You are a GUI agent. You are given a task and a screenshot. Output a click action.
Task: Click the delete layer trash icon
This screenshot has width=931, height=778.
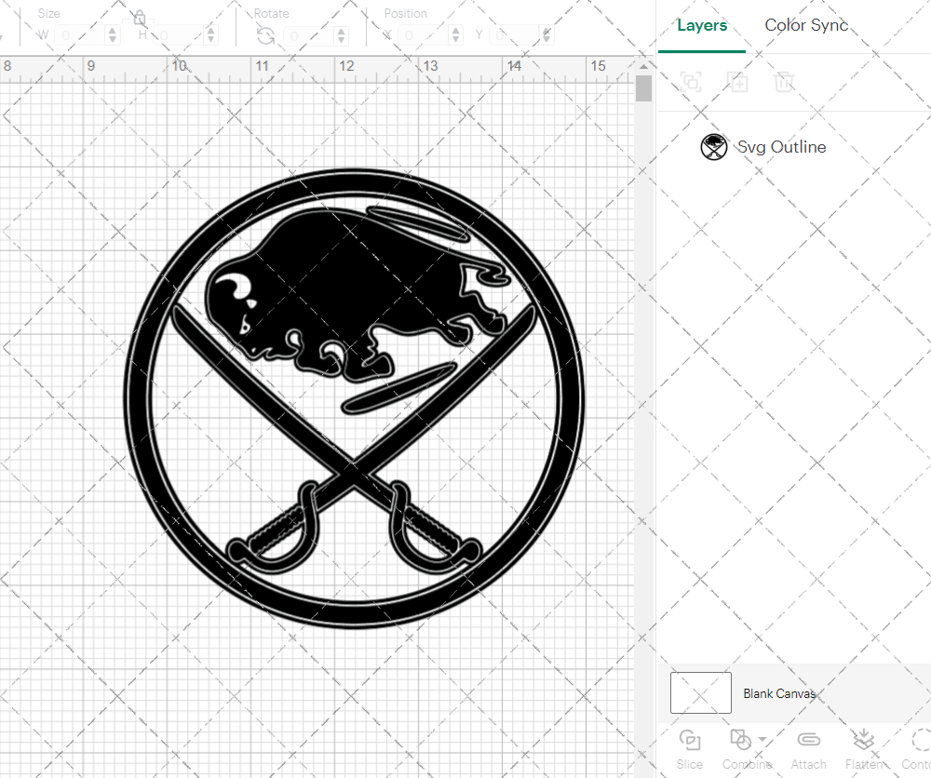tap(785, 82)
